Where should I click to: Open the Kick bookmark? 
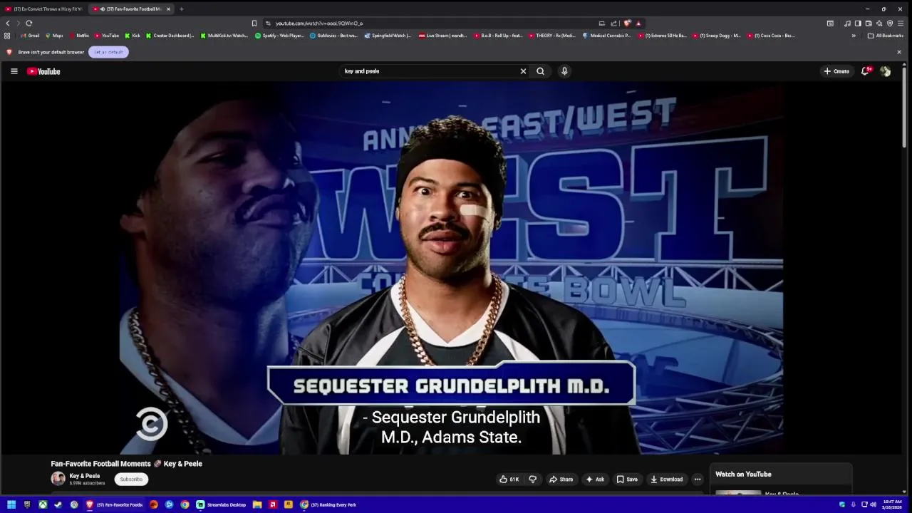point(133,36)
